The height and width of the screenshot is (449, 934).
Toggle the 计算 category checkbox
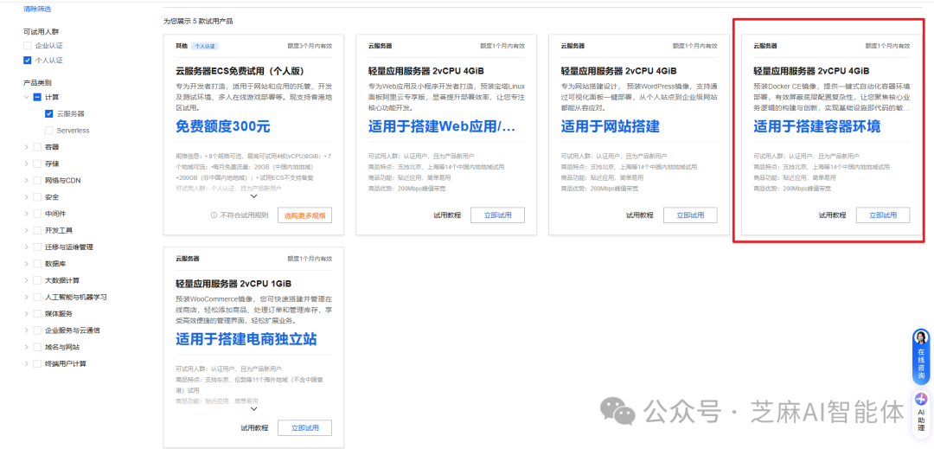pyautogui.click(x=37, y=97)
